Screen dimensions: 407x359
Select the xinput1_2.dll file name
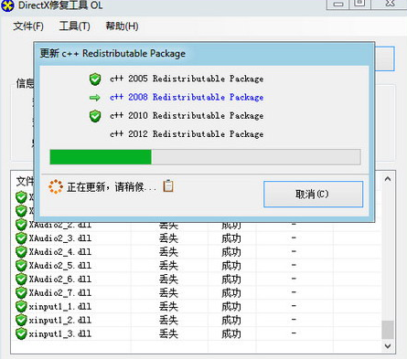click(60, 321)
